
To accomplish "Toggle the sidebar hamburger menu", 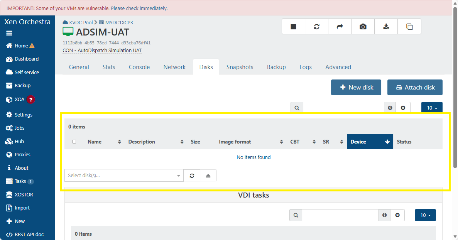I will point(9,33).
